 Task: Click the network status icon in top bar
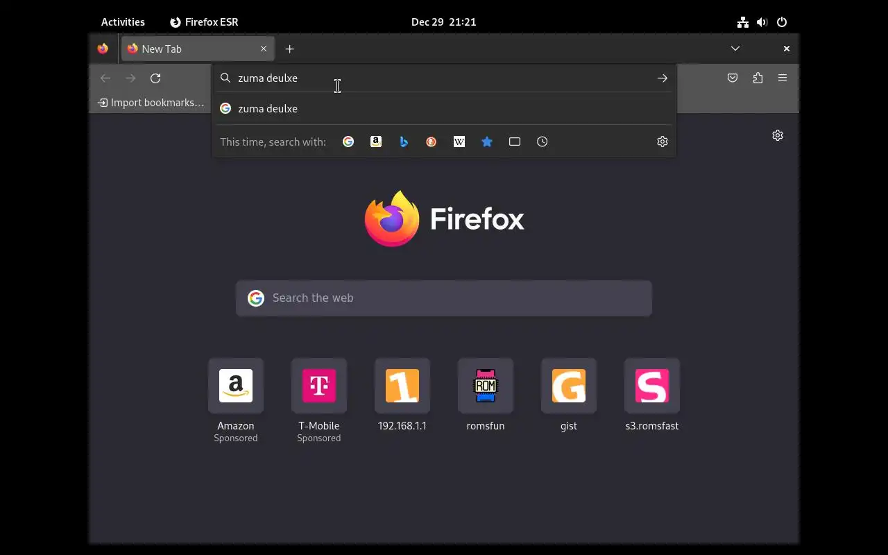click(743, 22)
